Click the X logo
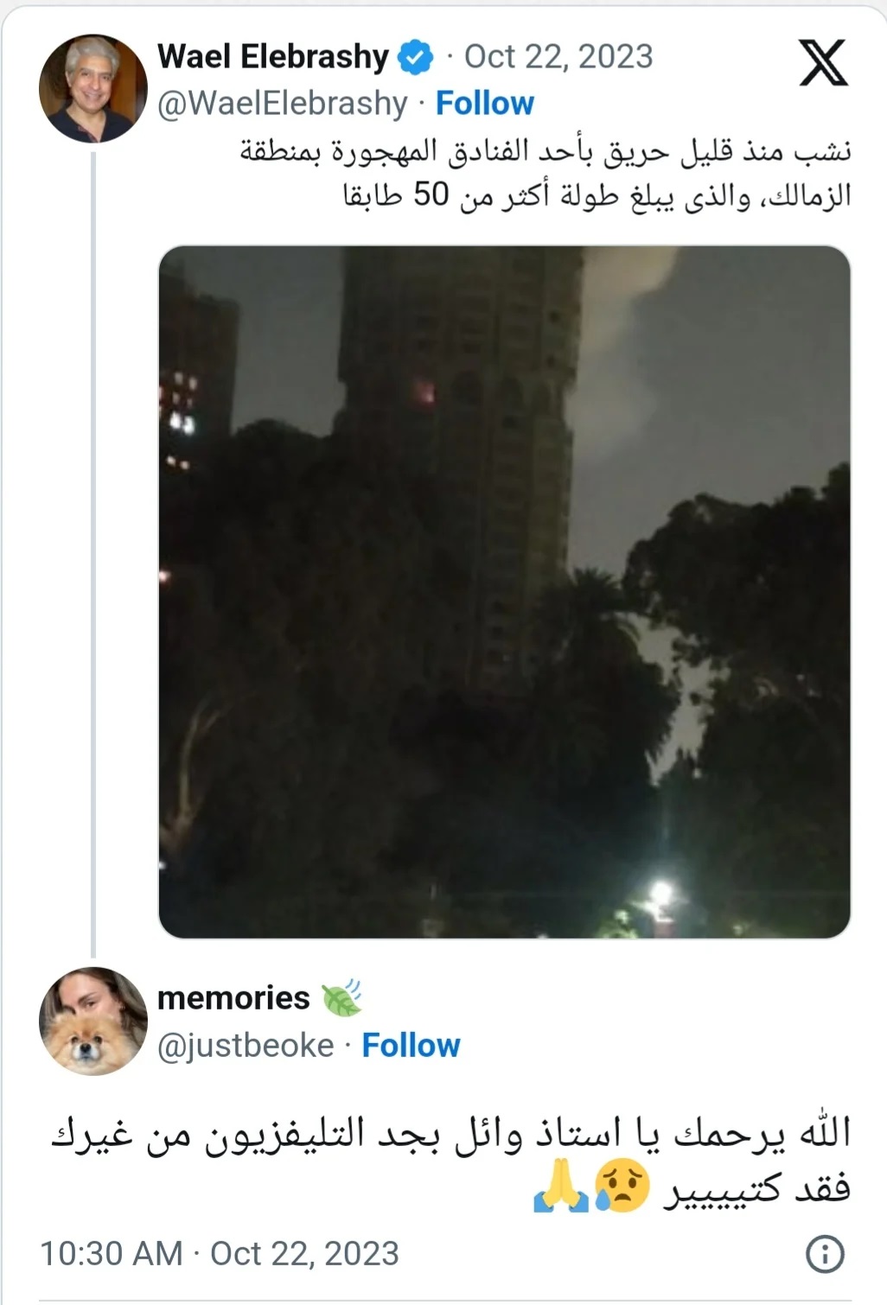This screenshot has width=887, height=1305. coord(823,62)
